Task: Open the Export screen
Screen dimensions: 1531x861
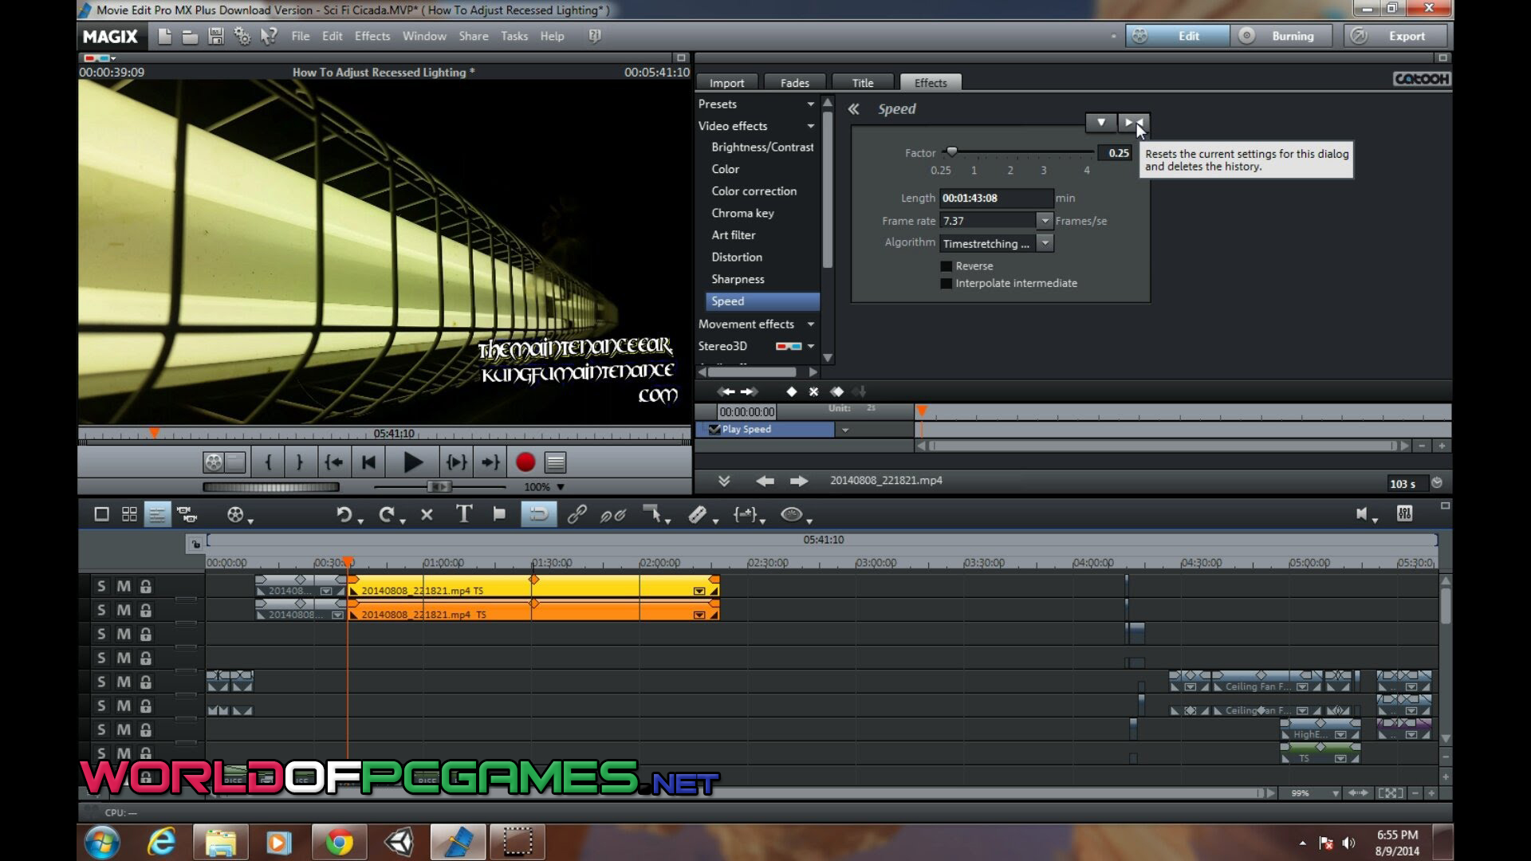Action: [x=1395, y=37]
